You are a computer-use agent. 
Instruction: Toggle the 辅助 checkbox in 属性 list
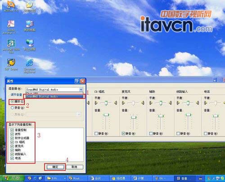pyautogui.click(x=12, y=150)
